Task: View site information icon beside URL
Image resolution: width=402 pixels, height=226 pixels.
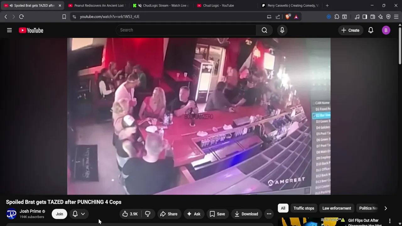Action: (x=74, y=17)
